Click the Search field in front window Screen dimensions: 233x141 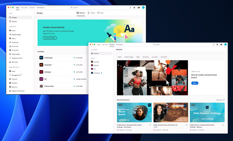tap(168, 44)
